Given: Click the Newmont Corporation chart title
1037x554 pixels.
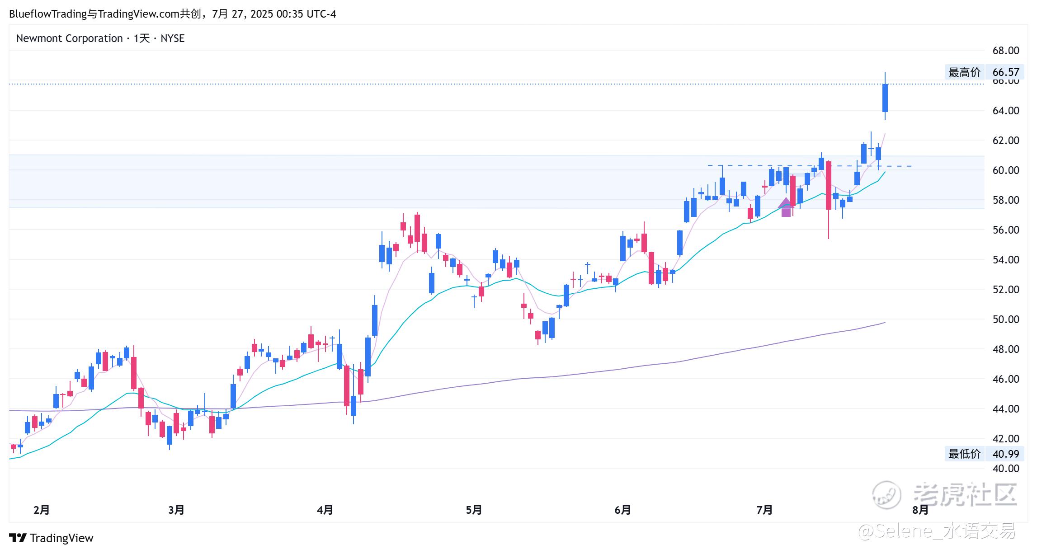Looking at the screenshot, I should 100,38.
